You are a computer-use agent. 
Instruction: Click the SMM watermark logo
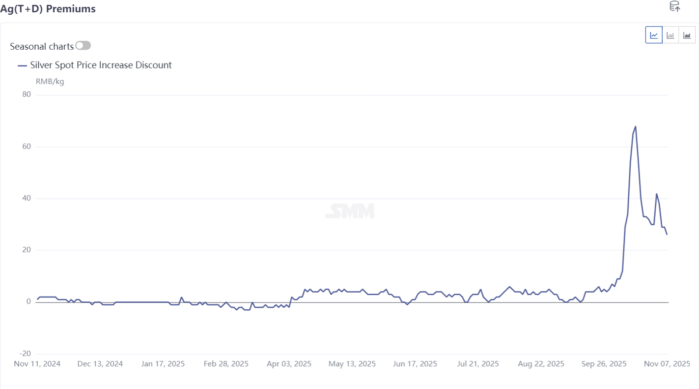coord(350,211)
